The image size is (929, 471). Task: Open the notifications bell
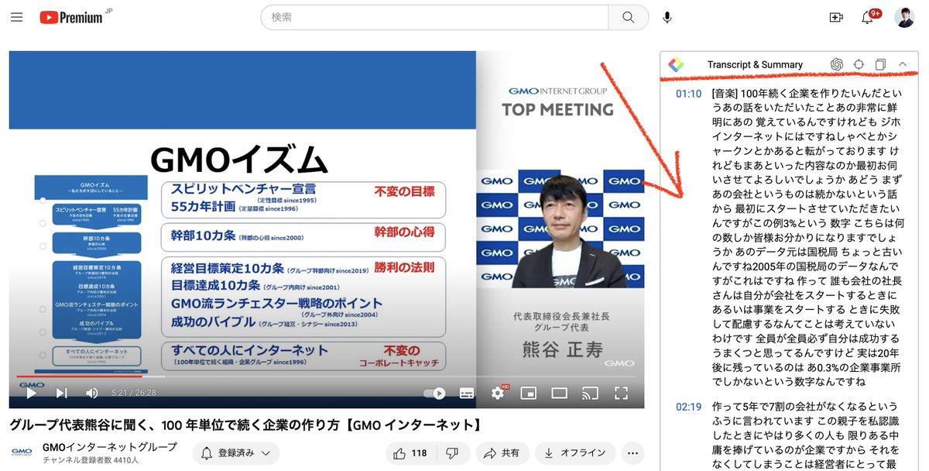click(868, 17)
